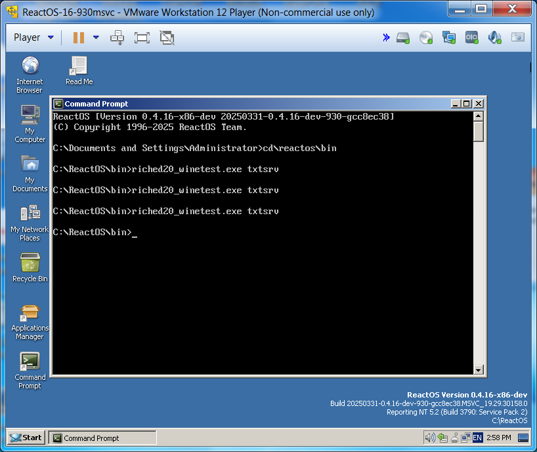Click the camera device icon in VMware toolbar
The height and width of the screenshot is (452, 537).
(x=518, y=37)
